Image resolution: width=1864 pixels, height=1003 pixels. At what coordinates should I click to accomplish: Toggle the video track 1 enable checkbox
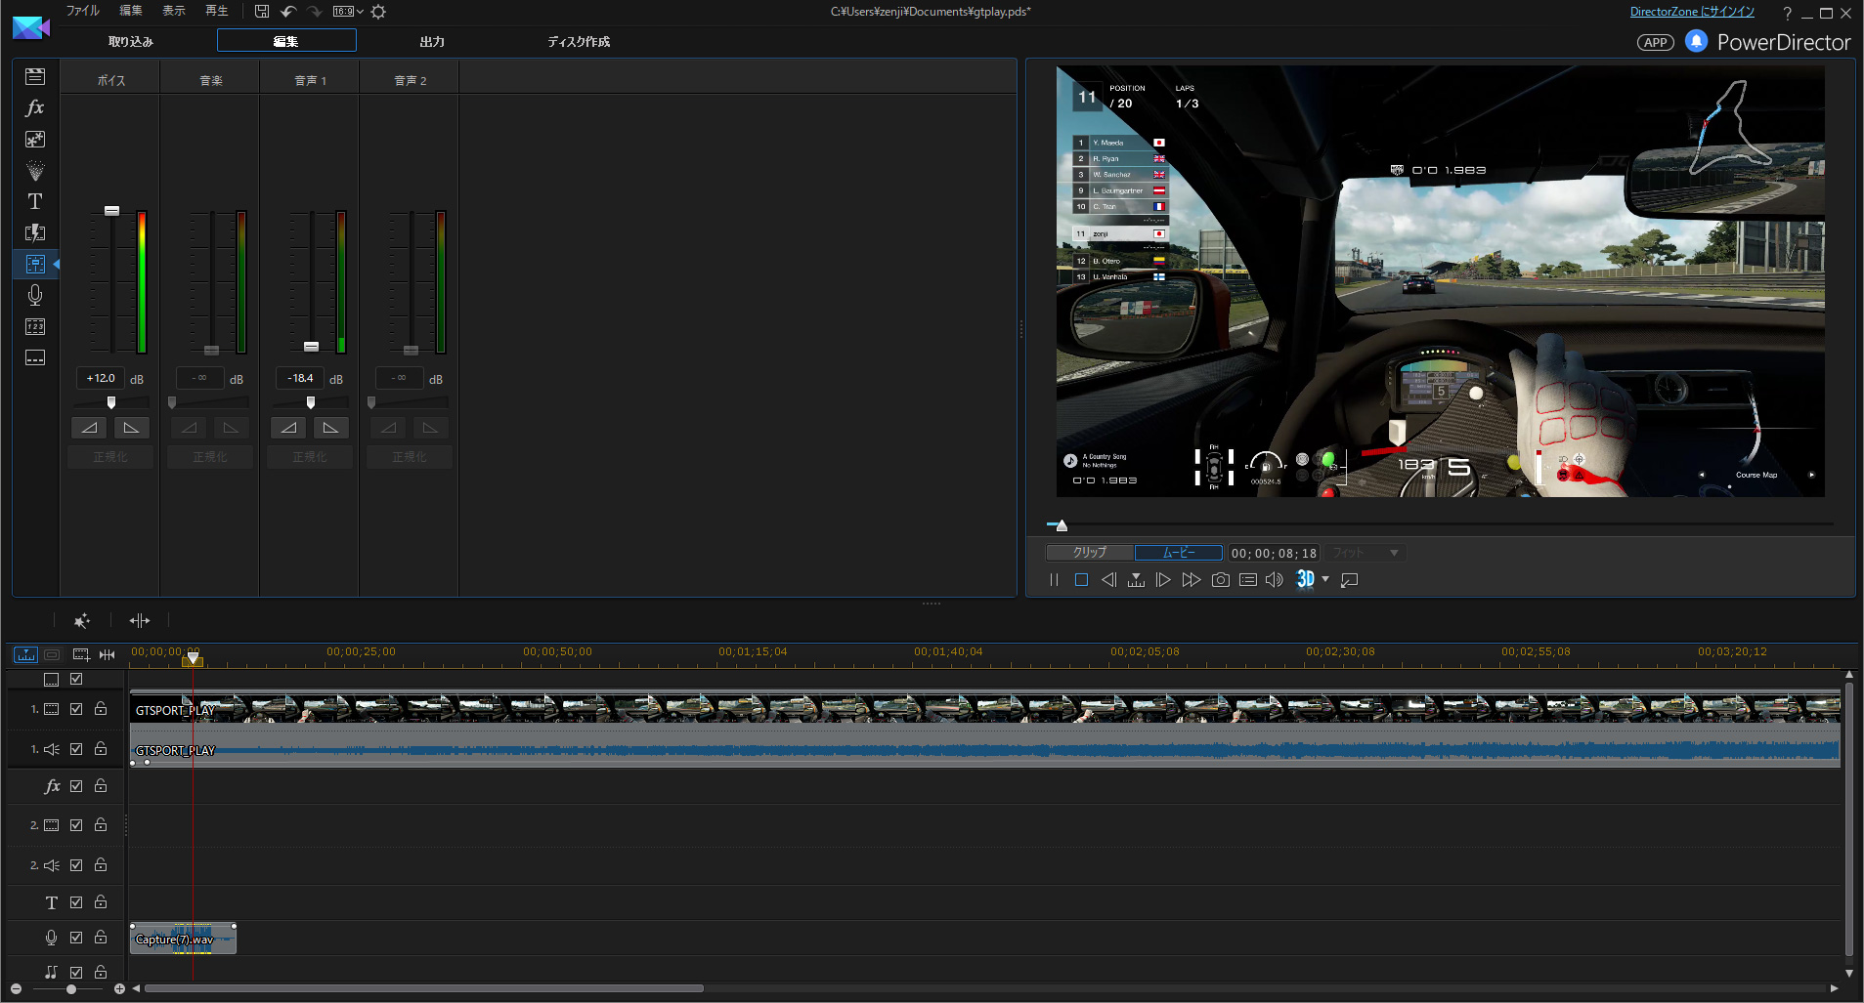pyautogui.click(x=76, y=709)
